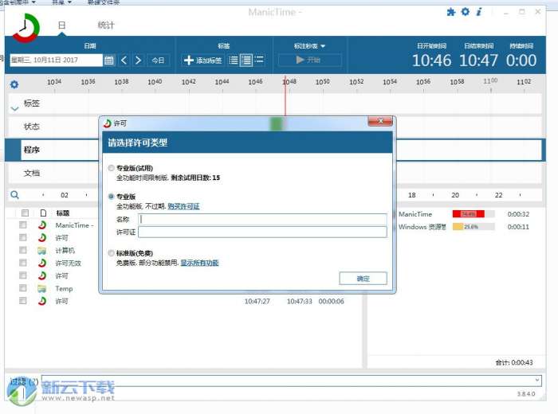Screen dimensions: 558x414
Task: Open the 显示所有功能 link
Action: [199, 263]
